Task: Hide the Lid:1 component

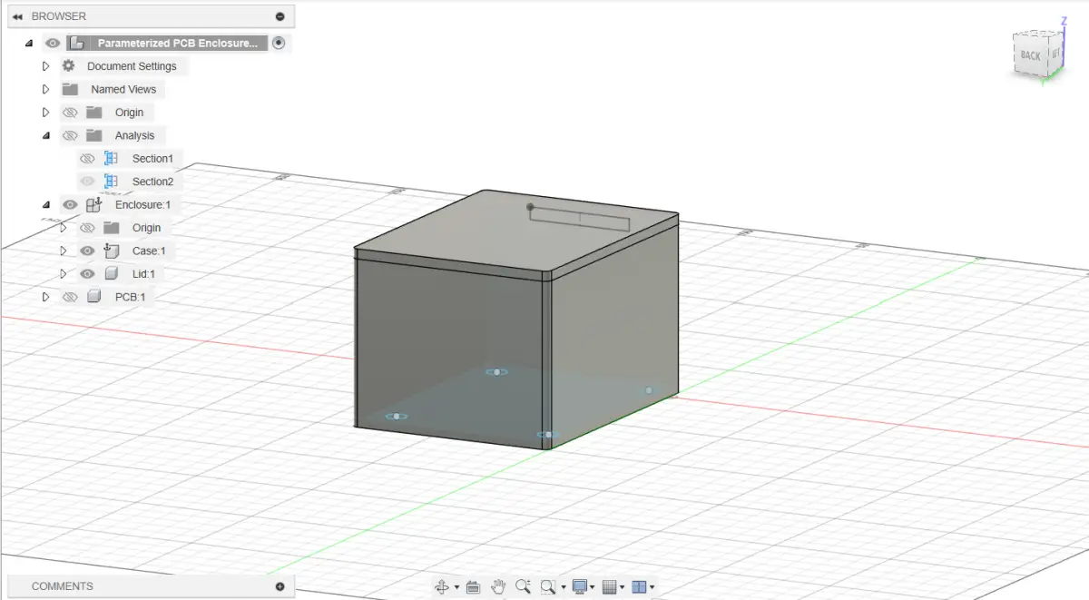Action: tap(87, 273)
